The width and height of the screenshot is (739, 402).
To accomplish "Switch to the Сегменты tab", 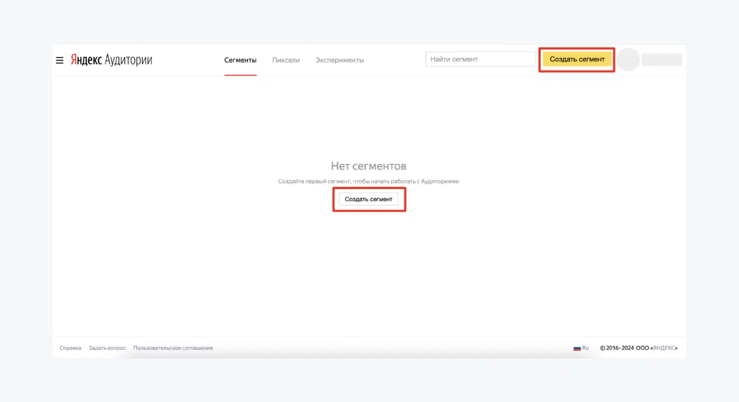I will click(240, 60).
